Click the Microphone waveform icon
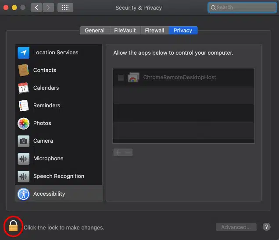The width and height of the screenshot is (279, 240). pyautogui.click(x=24, y=159)
